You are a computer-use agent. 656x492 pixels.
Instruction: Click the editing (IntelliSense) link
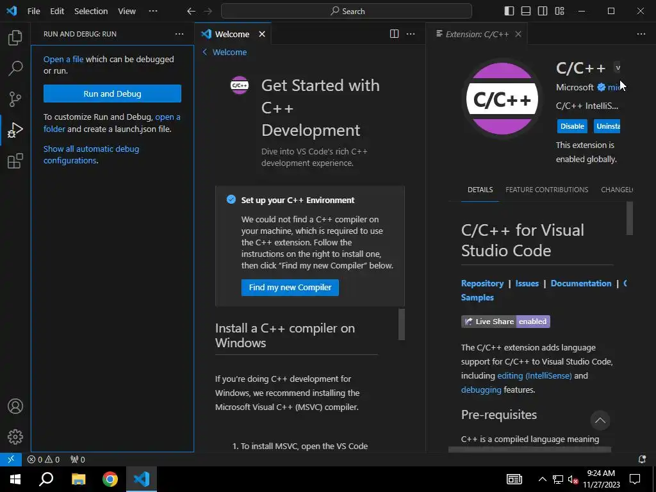(x=534, y=375)
